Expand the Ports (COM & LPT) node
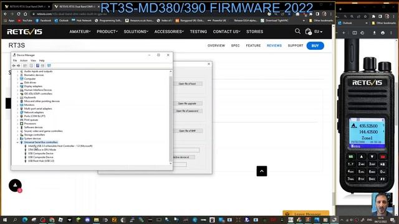Viewport: 399px width, 224px height. tap(17, 116)
